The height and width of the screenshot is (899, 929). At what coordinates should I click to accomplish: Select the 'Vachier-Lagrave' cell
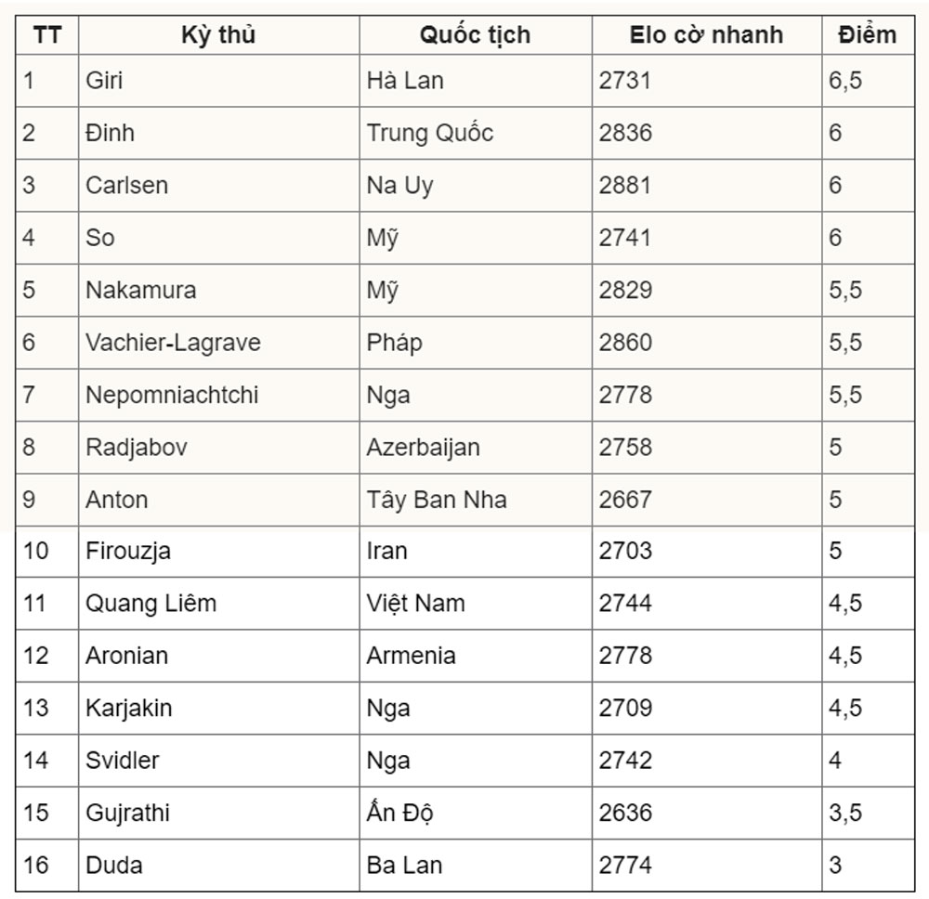pos(218,343)
